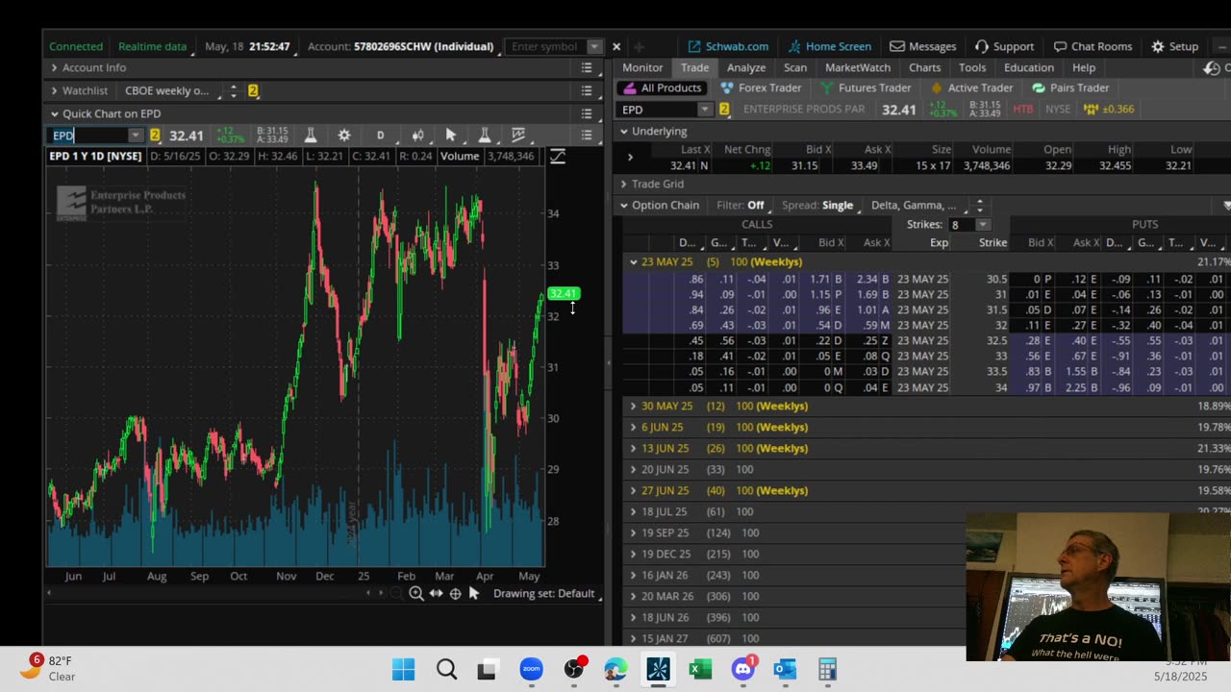
Task: Open Excel from Windows taskbar
Action: (x=700, y=669)
